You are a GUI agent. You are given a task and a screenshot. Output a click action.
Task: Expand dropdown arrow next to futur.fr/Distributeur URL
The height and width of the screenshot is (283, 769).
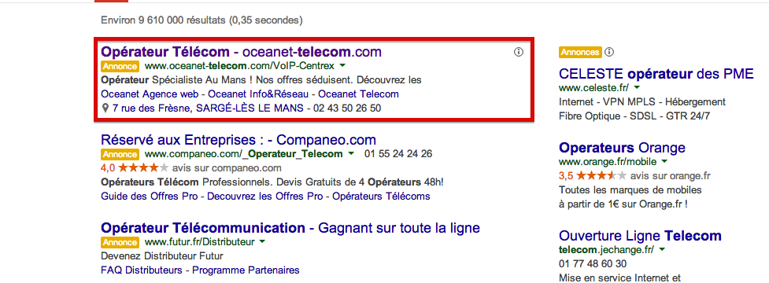click(262, 242)
